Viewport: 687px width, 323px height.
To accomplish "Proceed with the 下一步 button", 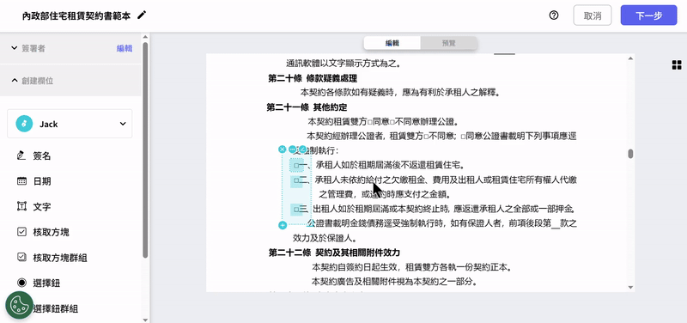I will click(649, 15).
